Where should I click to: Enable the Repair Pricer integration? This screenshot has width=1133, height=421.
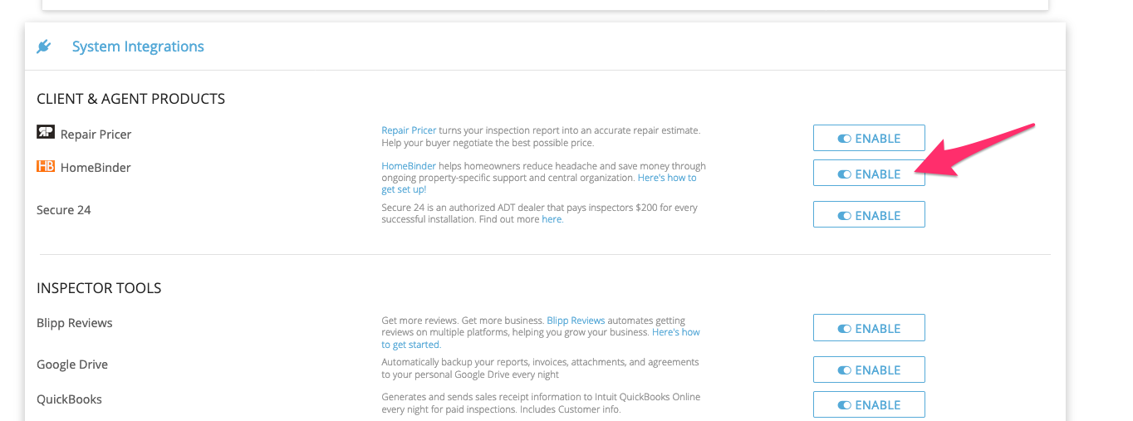click(869, 139)
